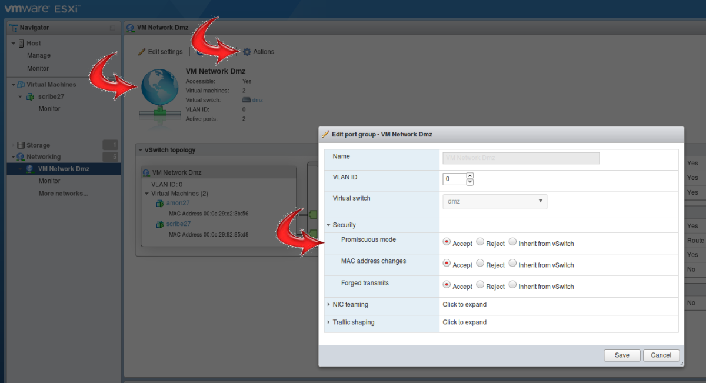Collapse the Host tree node

coord(14,44)
